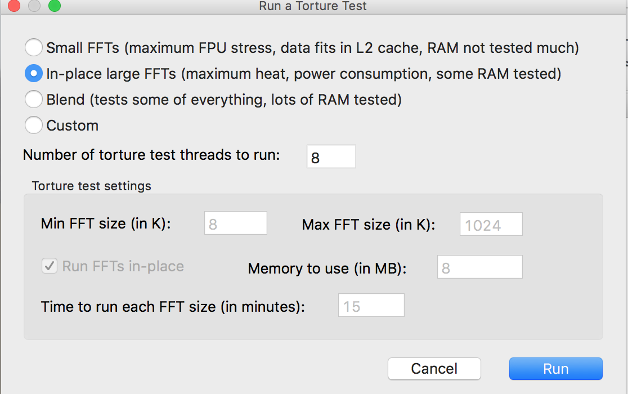Click the Memory to use input field
Viewport: 628px width, 394px height.
pyautogui.click(x=479, y=267)
